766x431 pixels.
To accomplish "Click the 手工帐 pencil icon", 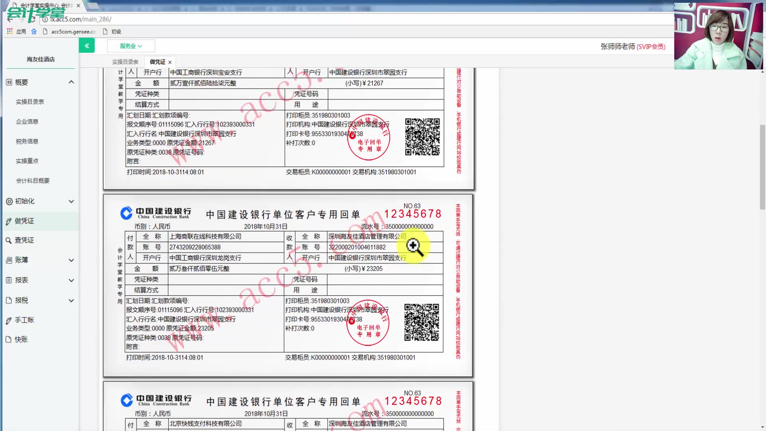I will 9,320.
